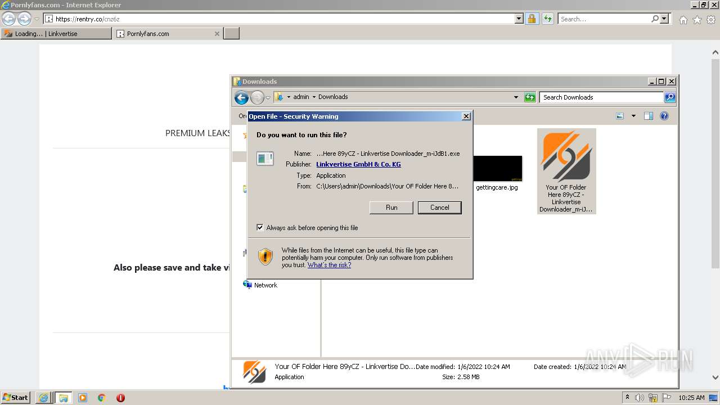This screenshot has width=720, height=405.
Task: Click the Downloads window Back arrow
Action: coord(241,97)
